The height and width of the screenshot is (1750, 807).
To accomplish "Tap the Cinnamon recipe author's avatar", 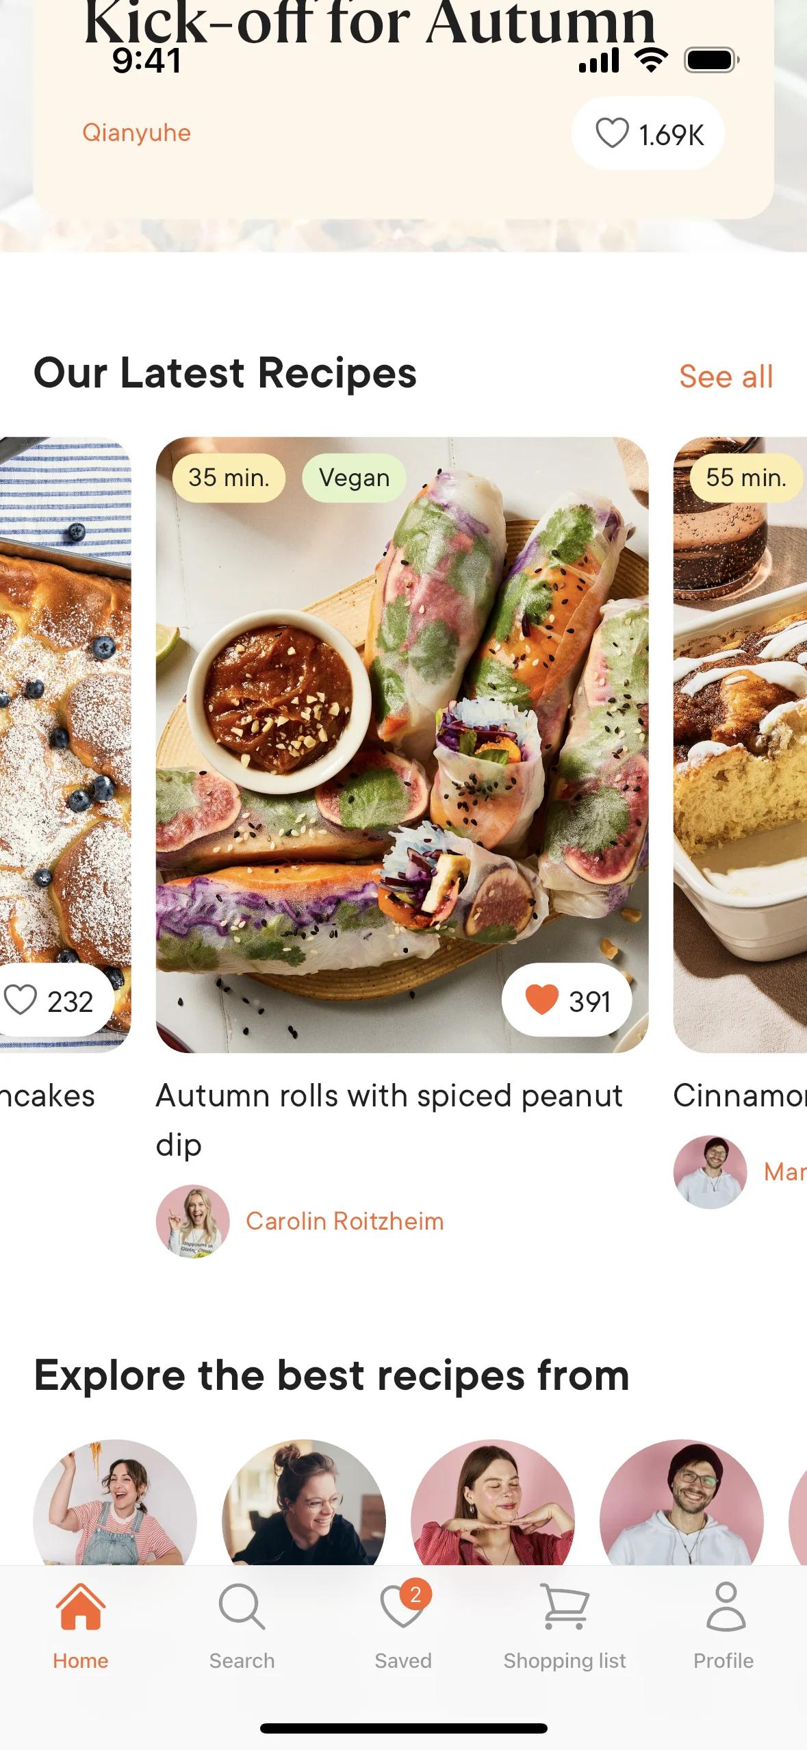I will coord(710,1171).
